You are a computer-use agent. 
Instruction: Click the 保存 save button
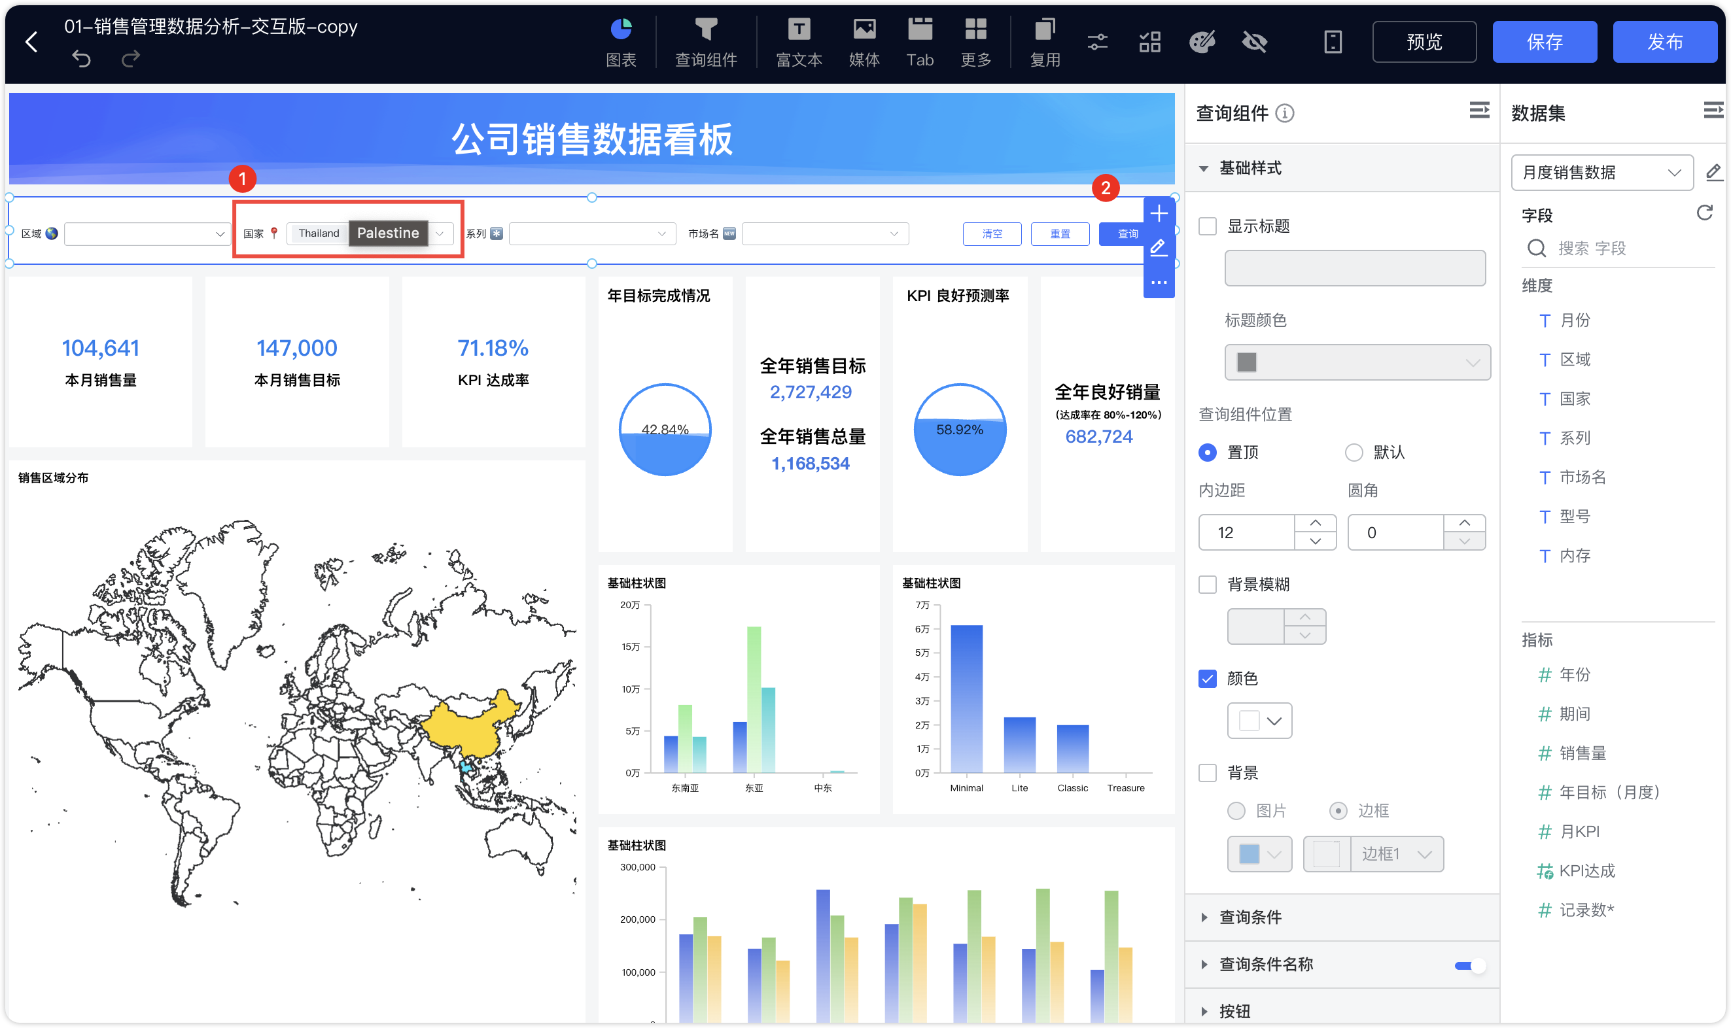point(1544,43)
